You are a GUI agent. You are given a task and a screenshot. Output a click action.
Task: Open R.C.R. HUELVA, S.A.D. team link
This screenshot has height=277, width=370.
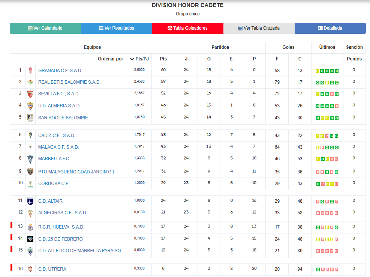(61, 227)
